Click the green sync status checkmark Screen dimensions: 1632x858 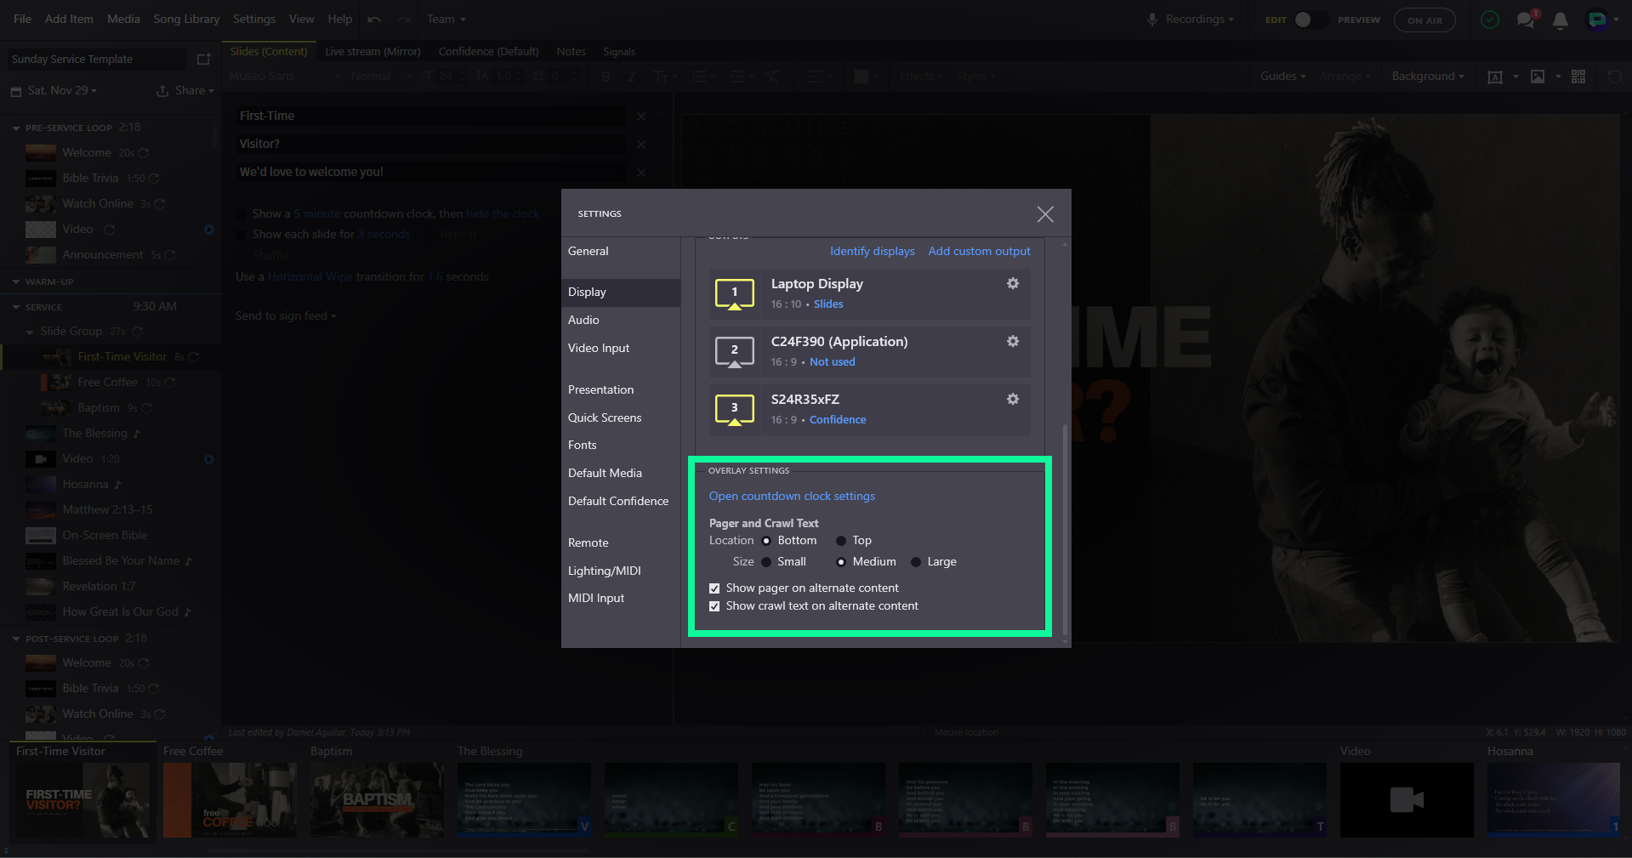1490,20
